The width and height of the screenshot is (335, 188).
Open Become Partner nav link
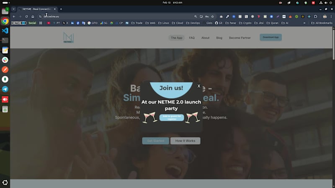(240, 38)
